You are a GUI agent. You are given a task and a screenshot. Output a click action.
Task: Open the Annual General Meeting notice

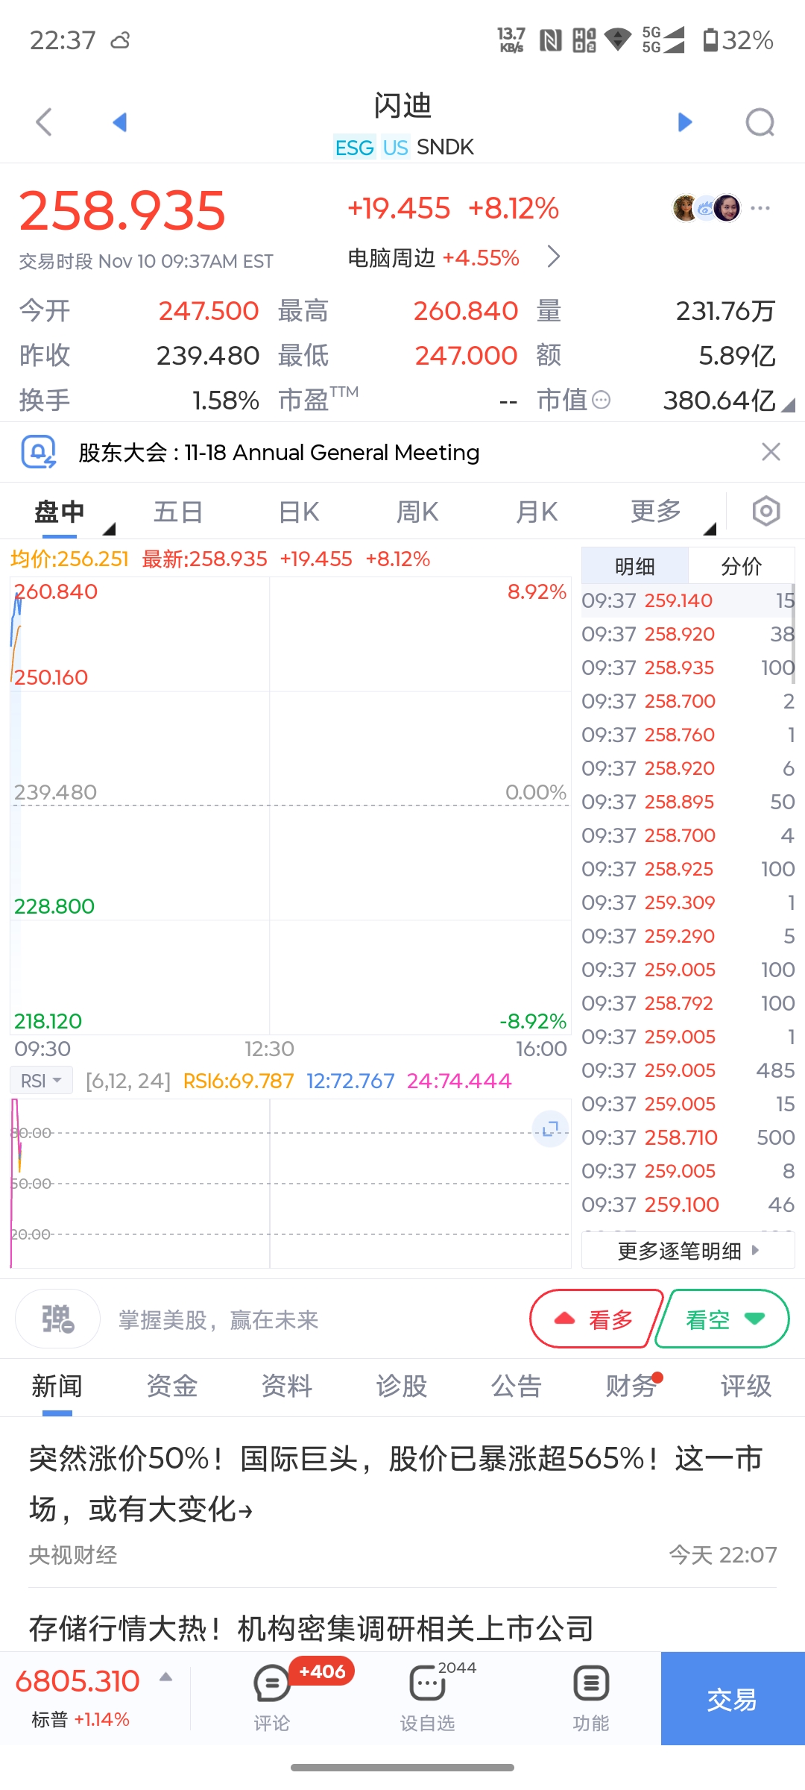click(x=279, y=452)
